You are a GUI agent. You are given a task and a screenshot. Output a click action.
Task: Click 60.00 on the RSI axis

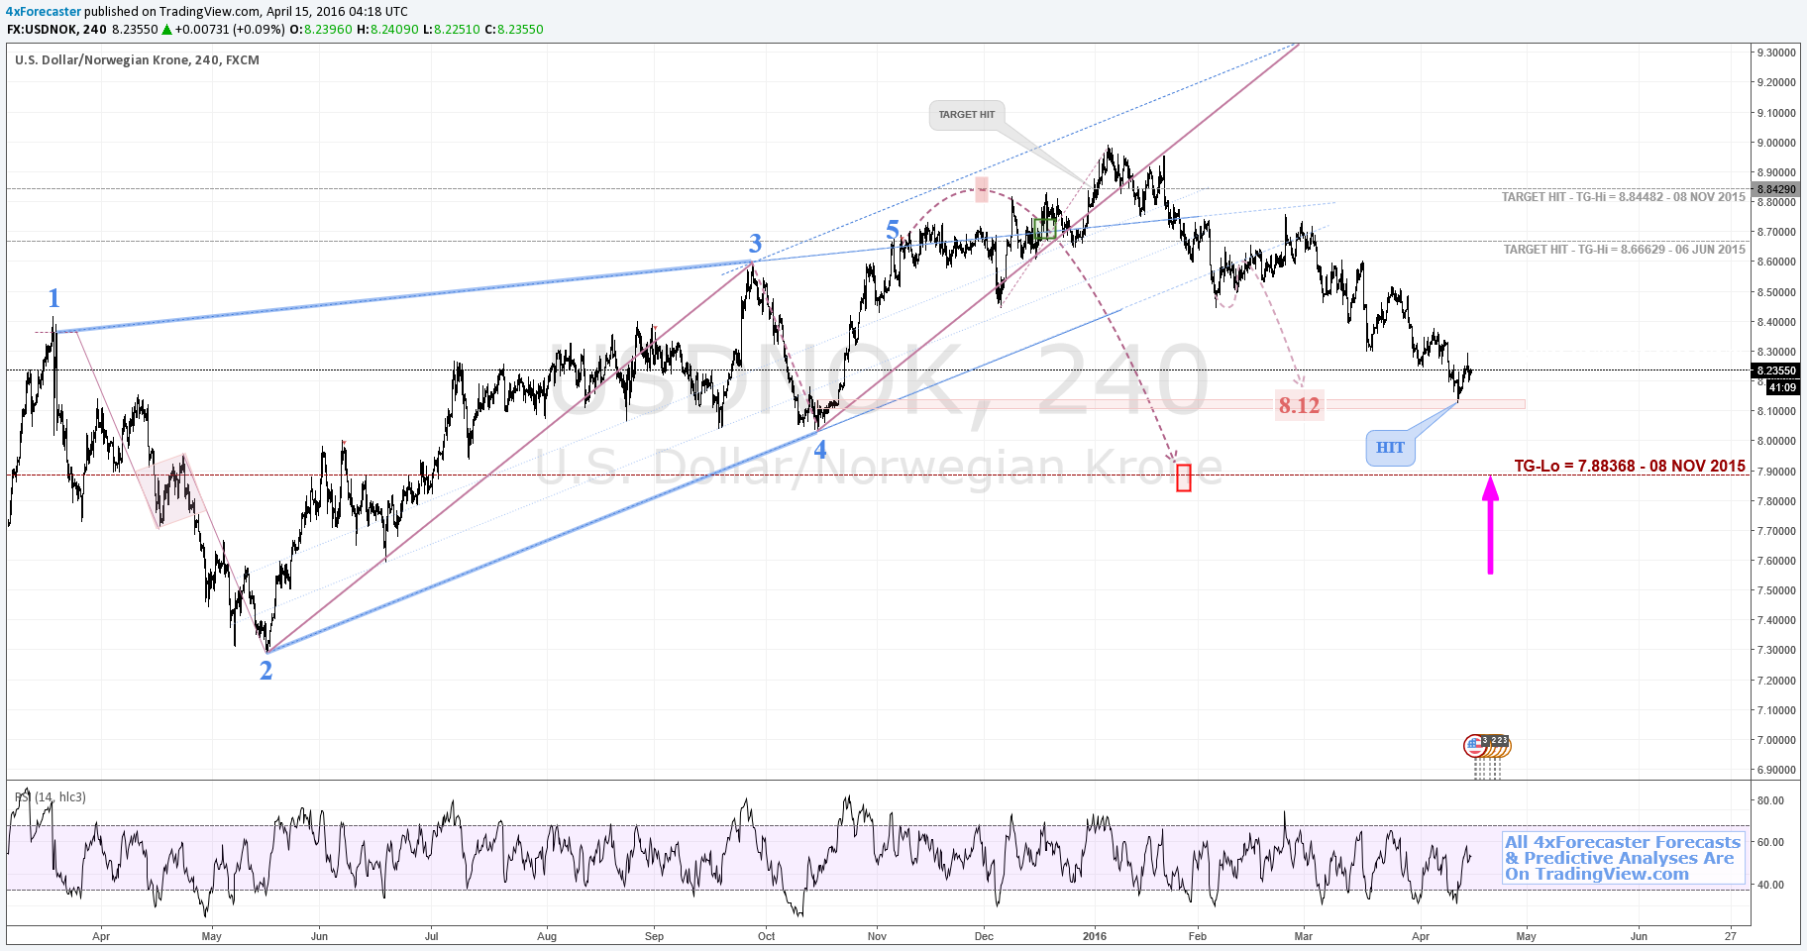[1770, 842]
